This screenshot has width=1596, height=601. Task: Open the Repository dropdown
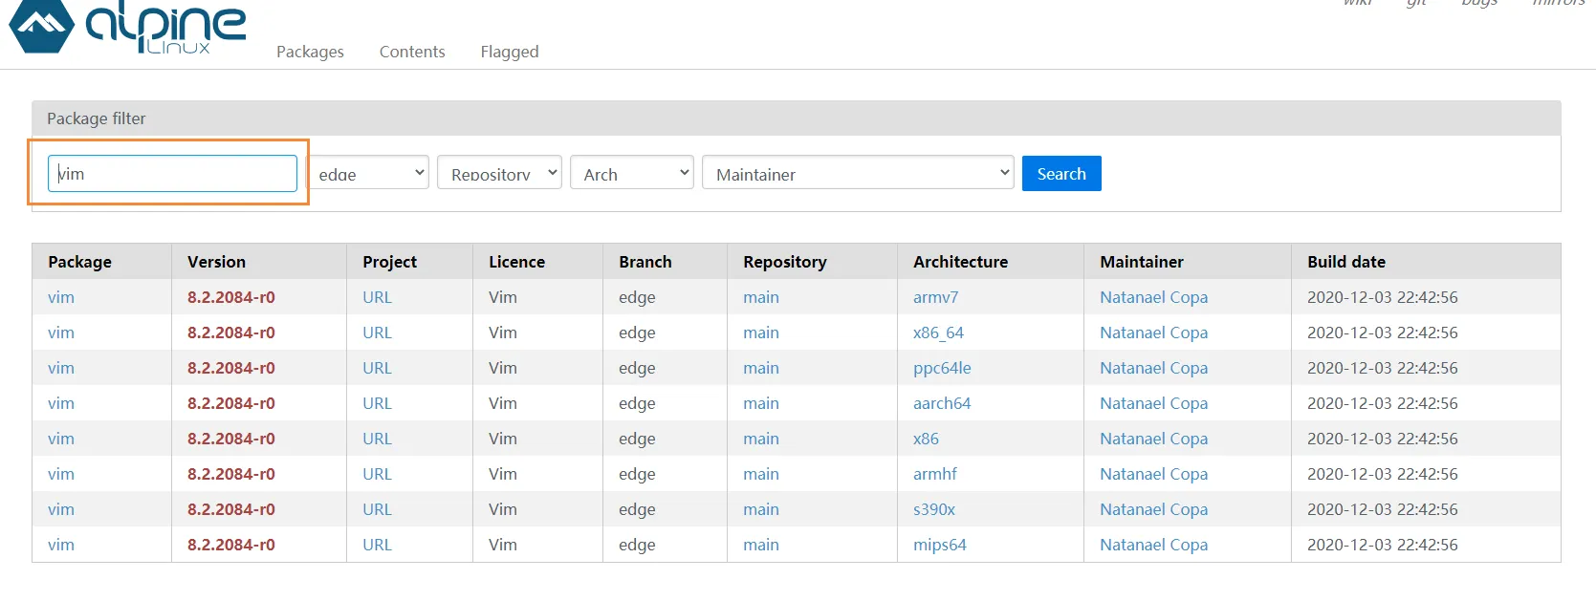[499, 173]
